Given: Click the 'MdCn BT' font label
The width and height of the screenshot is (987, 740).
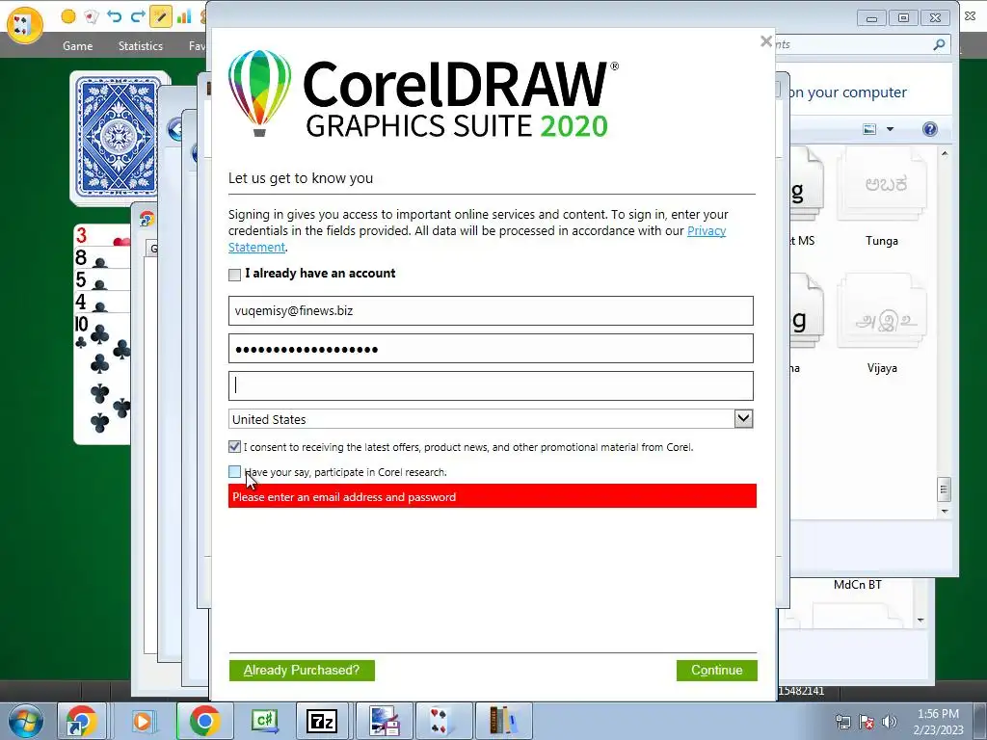Looking at the screenshot, I should (x=857, y=585).
